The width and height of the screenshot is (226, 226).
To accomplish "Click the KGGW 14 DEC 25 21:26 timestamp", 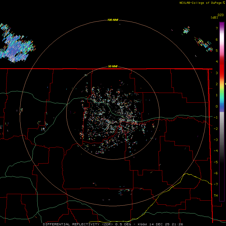I will point(160,224).
